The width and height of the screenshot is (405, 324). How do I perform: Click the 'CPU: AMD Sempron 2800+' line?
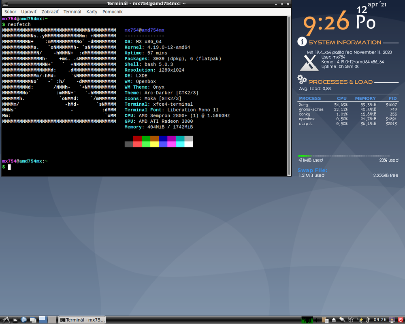click(177, 115)
